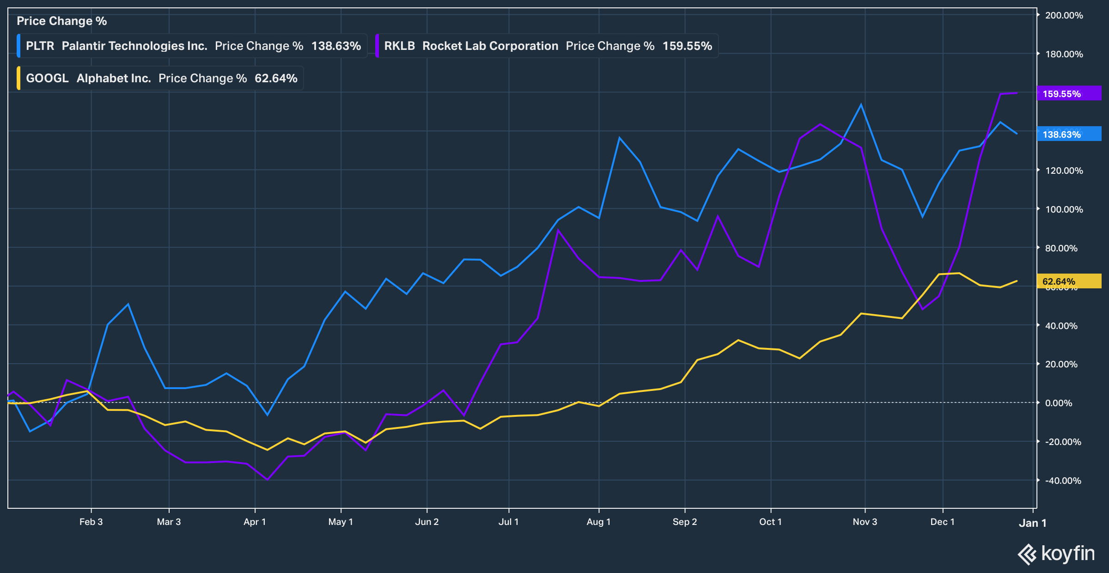Click the PLTR blue legend color bar

(x=18, y=46)
